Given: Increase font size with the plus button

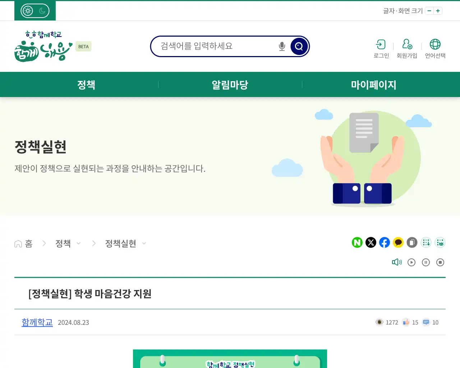Looking at the screenshot, I should [438, 11].
